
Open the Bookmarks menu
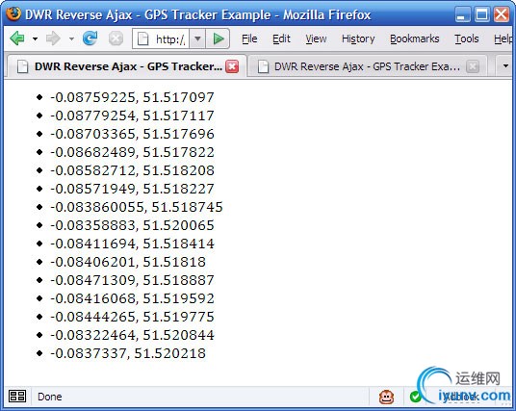(x=415, y=39)
